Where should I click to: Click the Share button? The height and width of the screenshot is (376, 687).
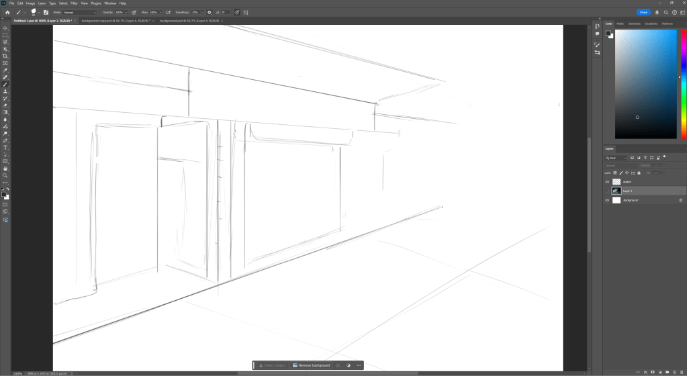(x=643, y=12)
